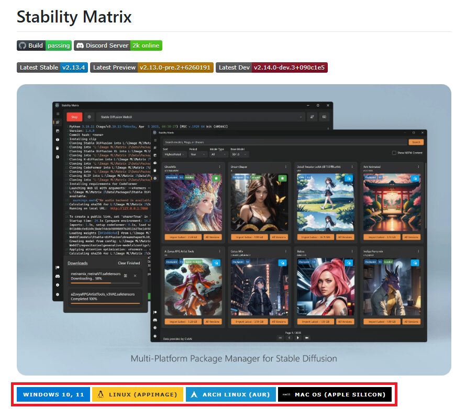Open the GhostMix model thumbnail

coord(193,202)
